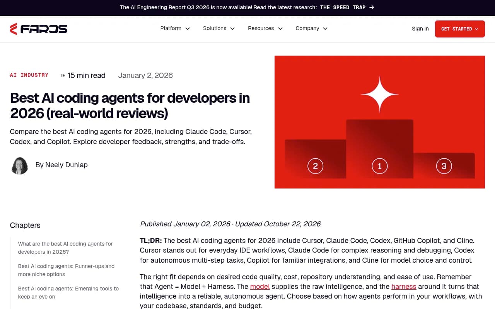Screen dimensions: 495x309
Task: Click the '15 min read' label
Action: (x=87, y=76)
